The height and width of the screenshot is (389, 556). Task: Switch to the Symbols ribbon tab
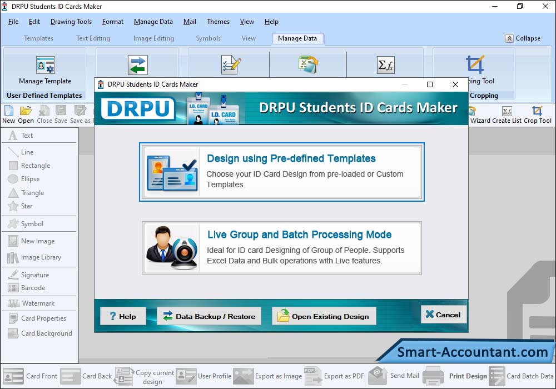point(208,38)
